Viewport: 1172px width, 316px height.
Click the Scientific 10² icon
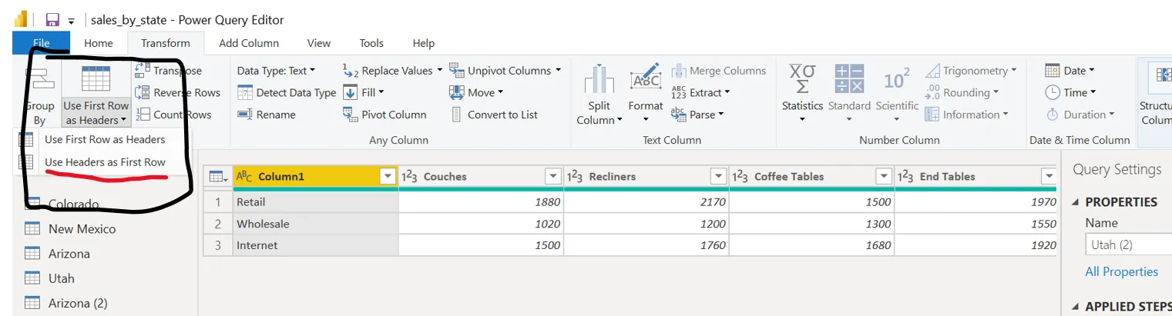click(897, 78)
